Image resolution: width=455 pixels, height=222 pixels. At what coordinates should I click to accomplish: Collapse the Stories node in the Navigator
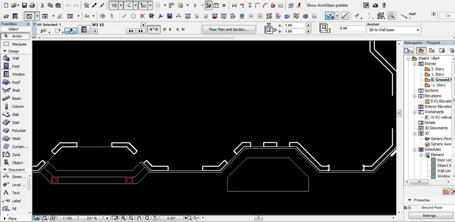point(414,64)
